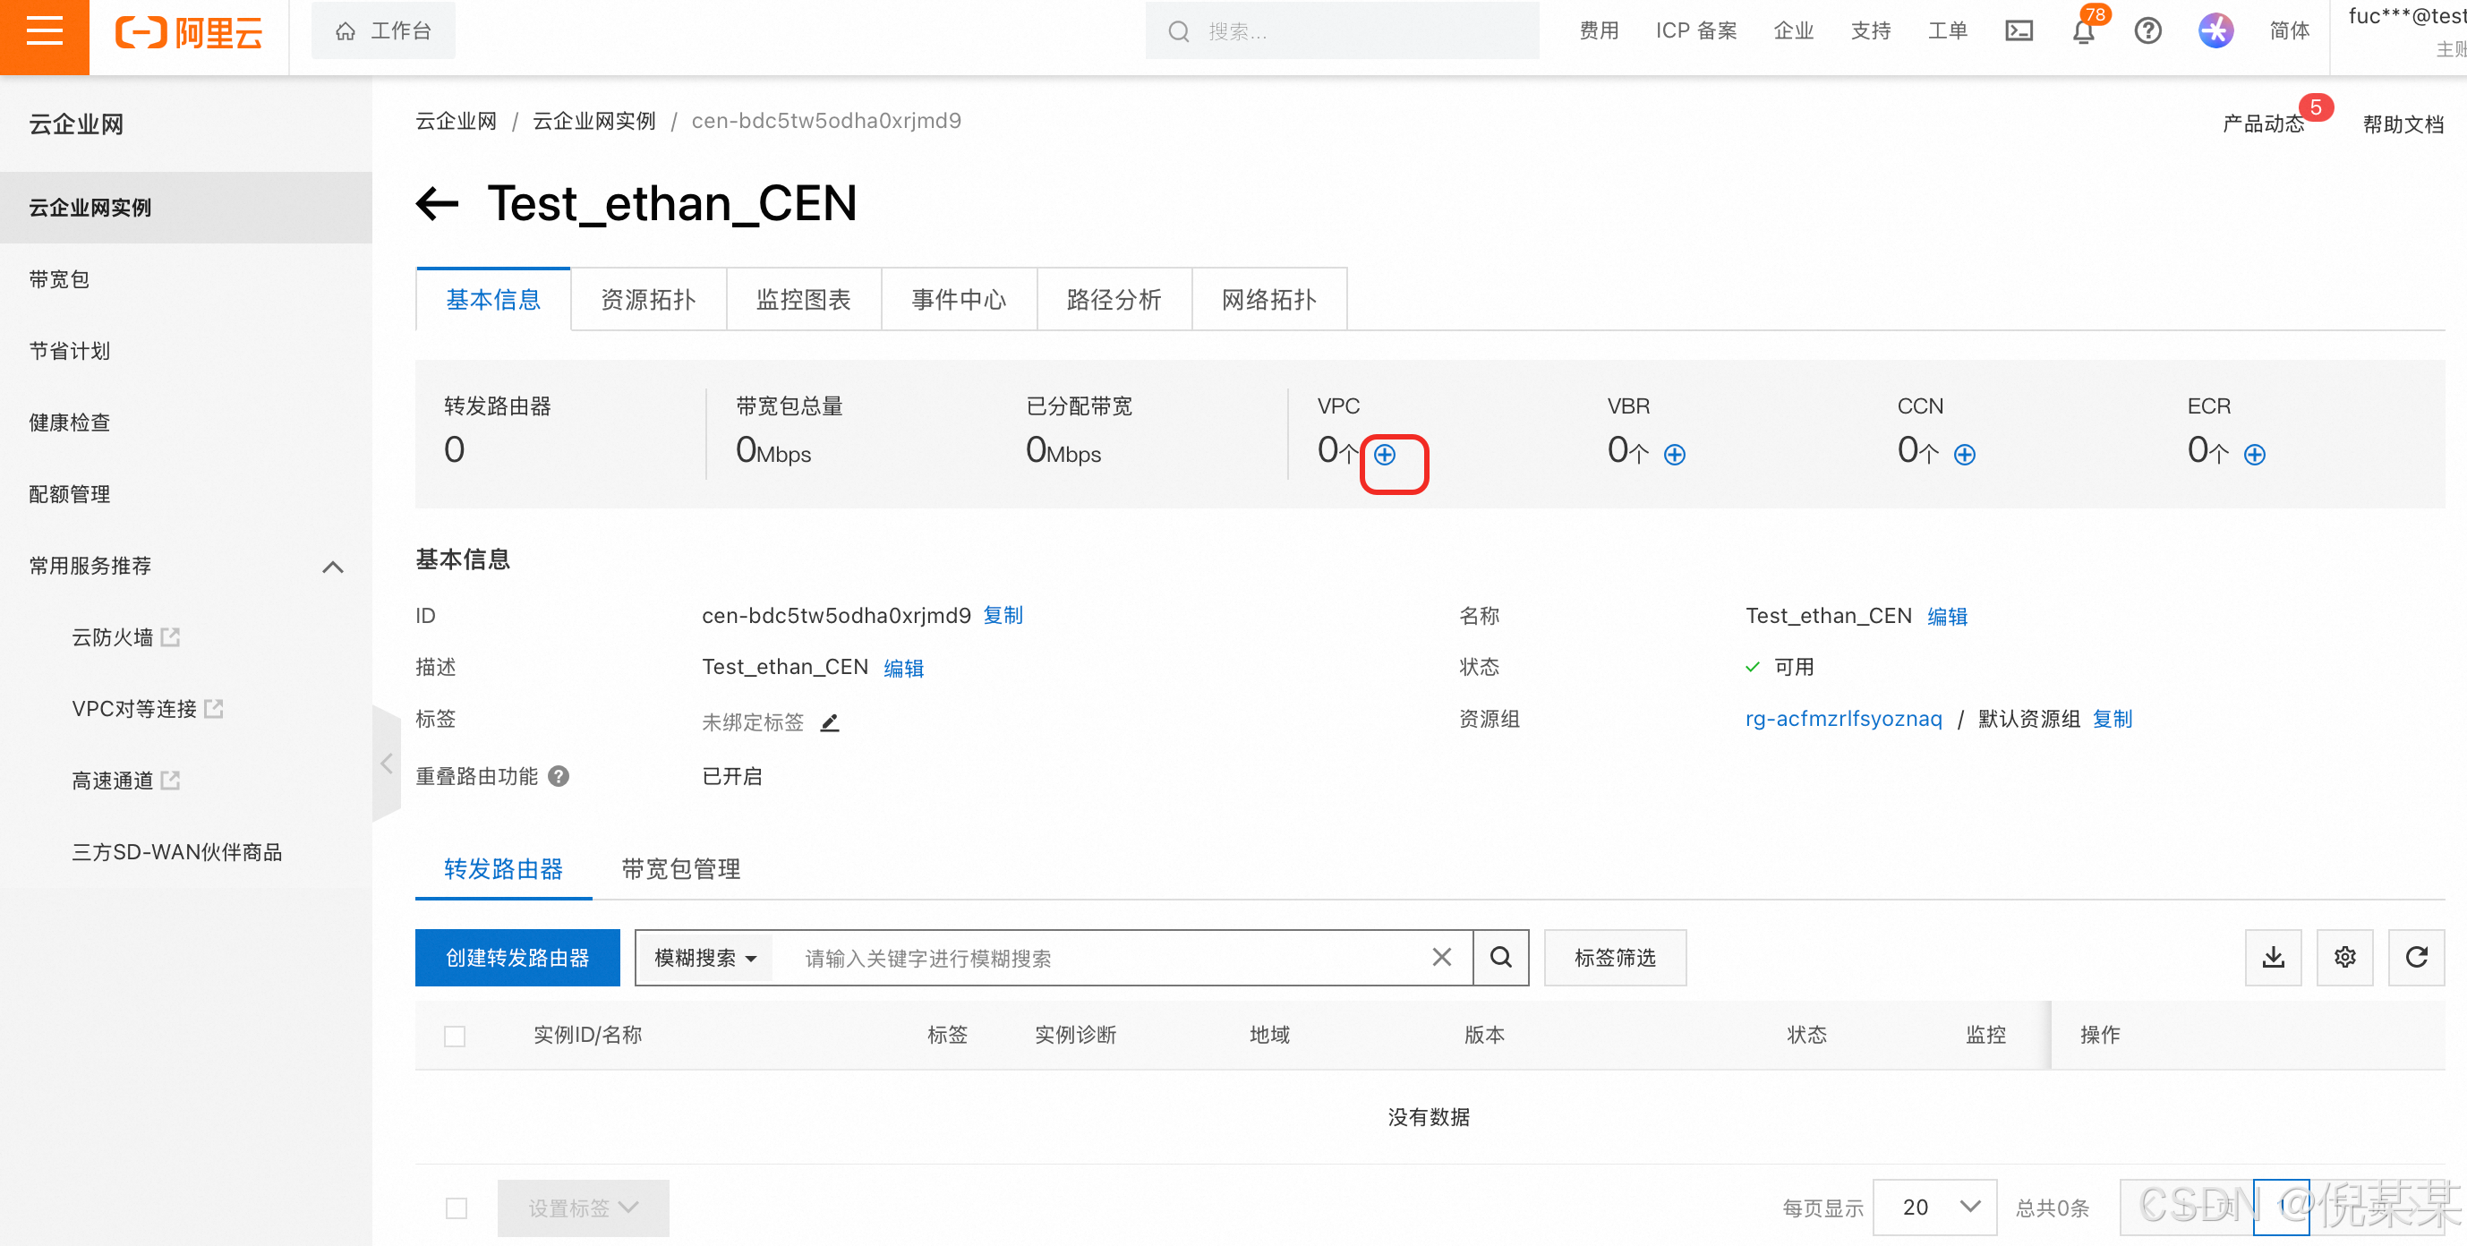This screenshot has width=2467, height=1246.
Task: Collapse the 常用服务推荐 sidebar section
Action: 332,566
